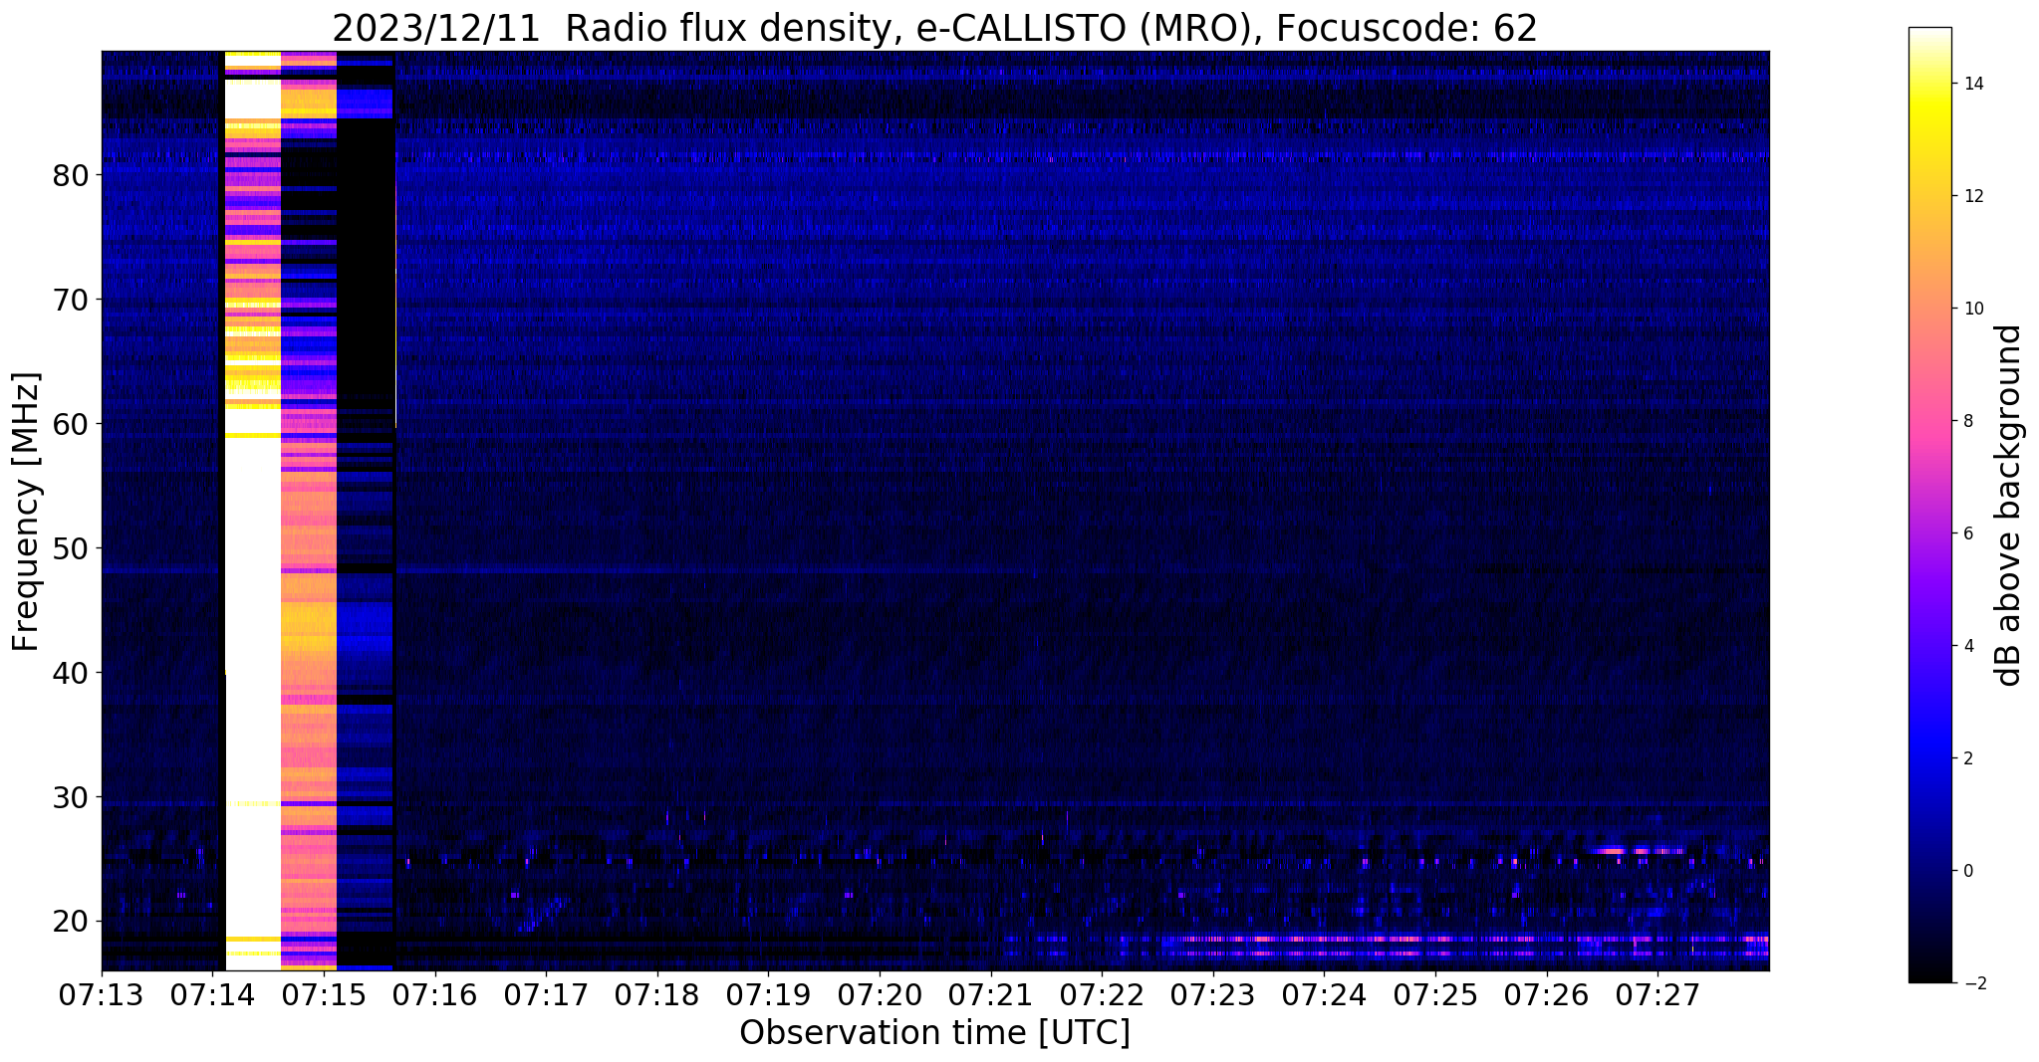
Task: Click the 'Frequency [MHz]' axis label
Action: click(x=26, y=512)
